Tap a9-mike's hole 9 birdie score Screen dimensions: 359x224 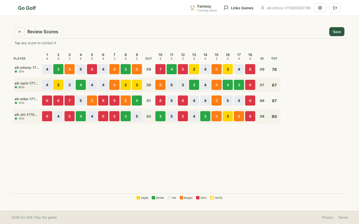(x=137, y=101)
